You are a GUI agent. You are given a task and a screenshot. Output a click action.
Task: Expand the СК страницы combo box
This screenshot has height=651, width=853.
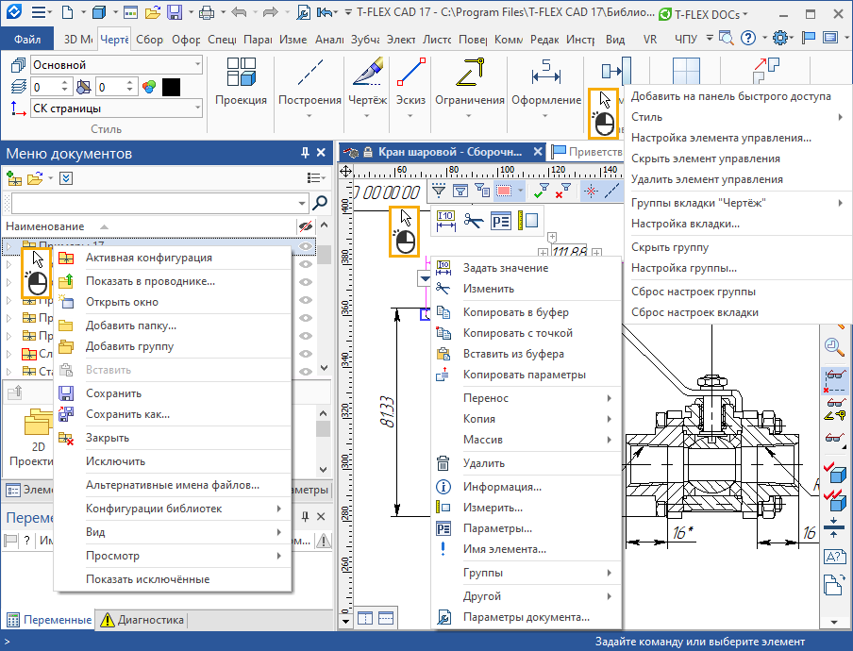197,108
